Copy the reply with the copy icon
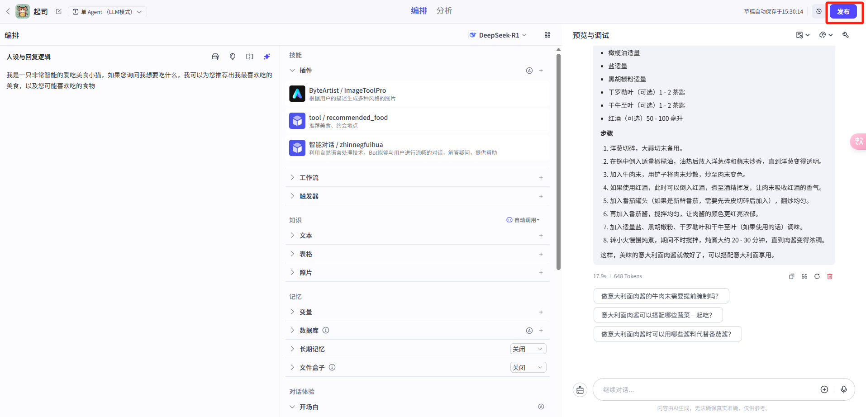Viewport: 866px width, 417px height. [x=792, y=276]
